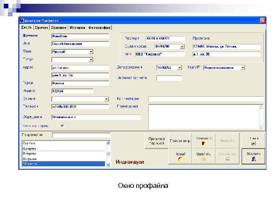The height and width of the screenshot is (205, 274).
Task: Click the Любимая комната field
Action: 169,78
